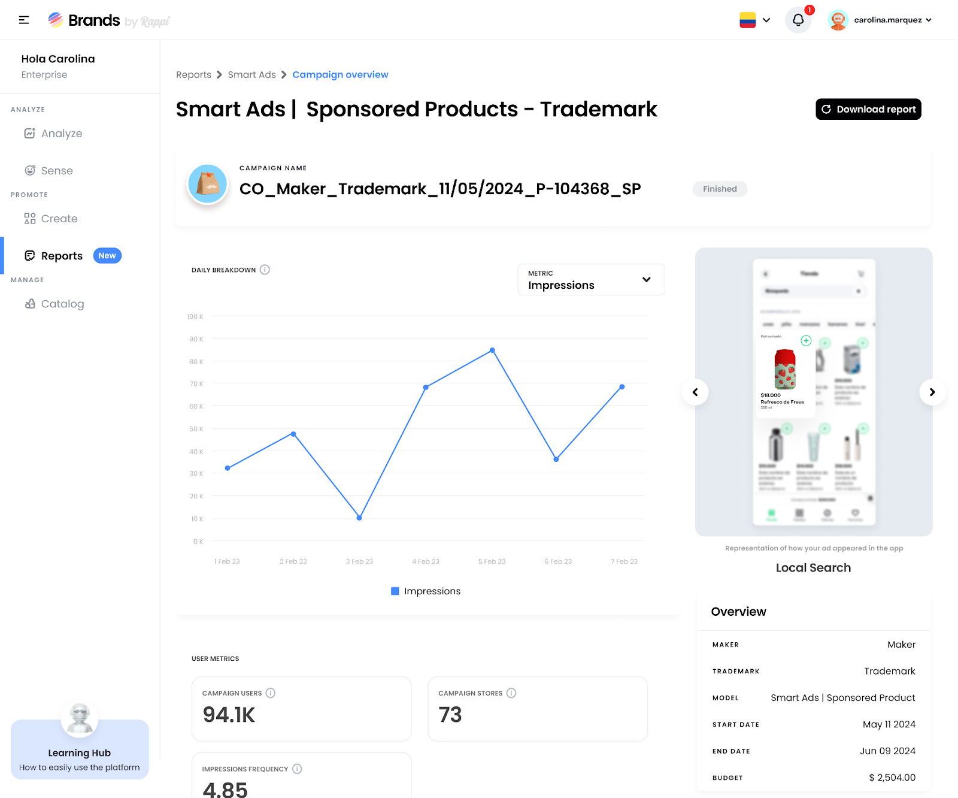Select the 3 Feb 23 data point
958x798 pixels.
click(x=359, y=518)
